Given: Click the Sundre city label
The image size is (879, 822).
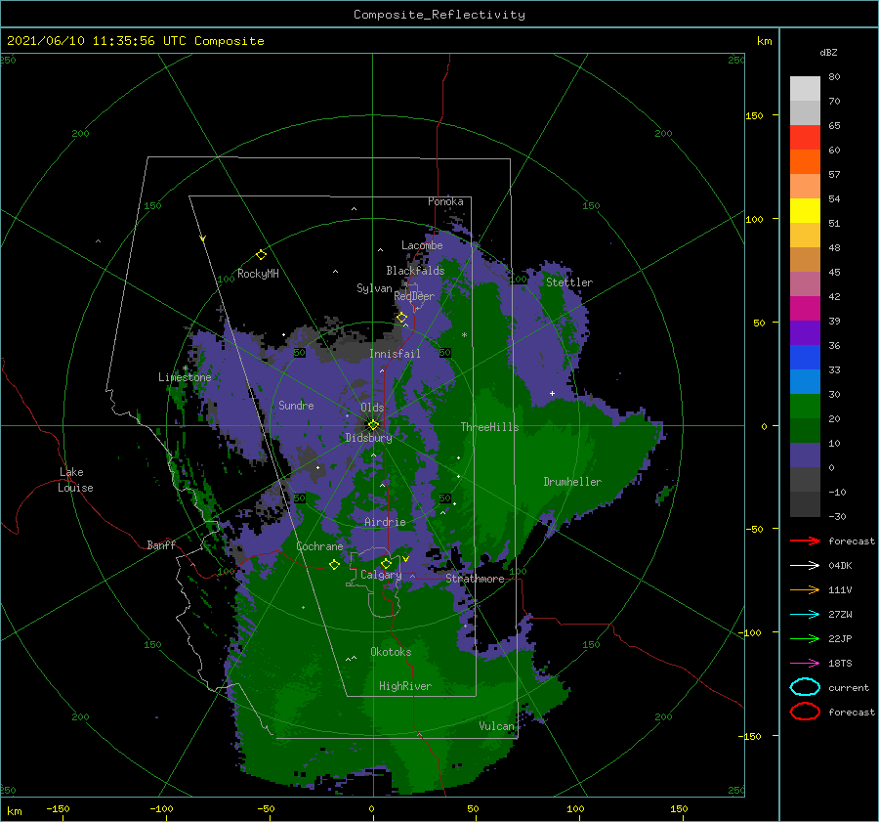Looking at the screenshot, I should point(296,405).
